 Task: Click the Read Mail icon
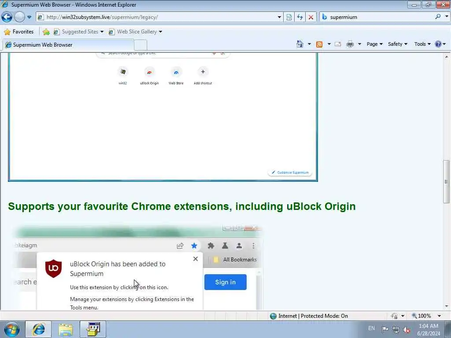tap(338, 44)
